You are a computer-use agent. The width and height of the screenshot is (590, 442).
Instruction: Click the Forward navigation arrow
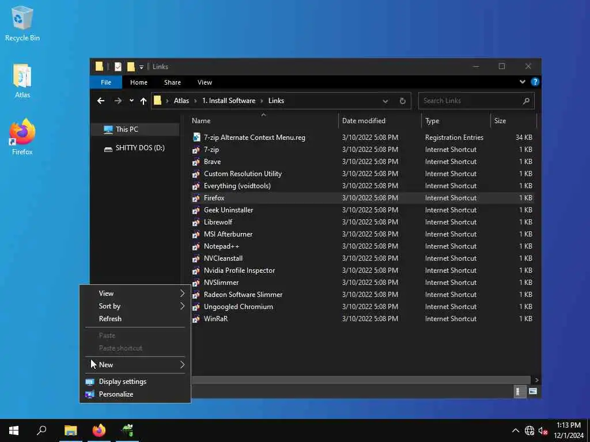[118, 101]
